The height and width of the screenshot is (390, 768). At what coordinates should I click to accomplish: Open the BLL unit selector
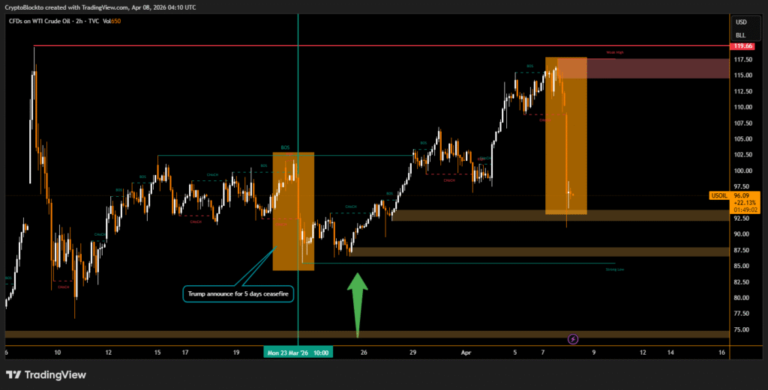point(741,35)
